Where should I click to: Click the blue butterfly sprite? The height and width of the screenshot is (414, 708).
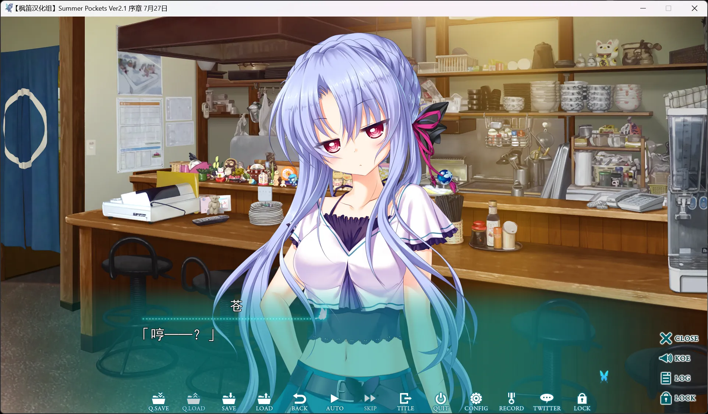click(605, 376)
